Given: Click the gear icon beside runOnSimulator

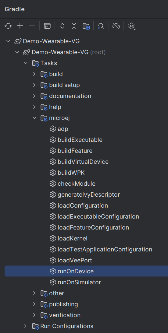Looking at the screenshot, I should (52, 282).
